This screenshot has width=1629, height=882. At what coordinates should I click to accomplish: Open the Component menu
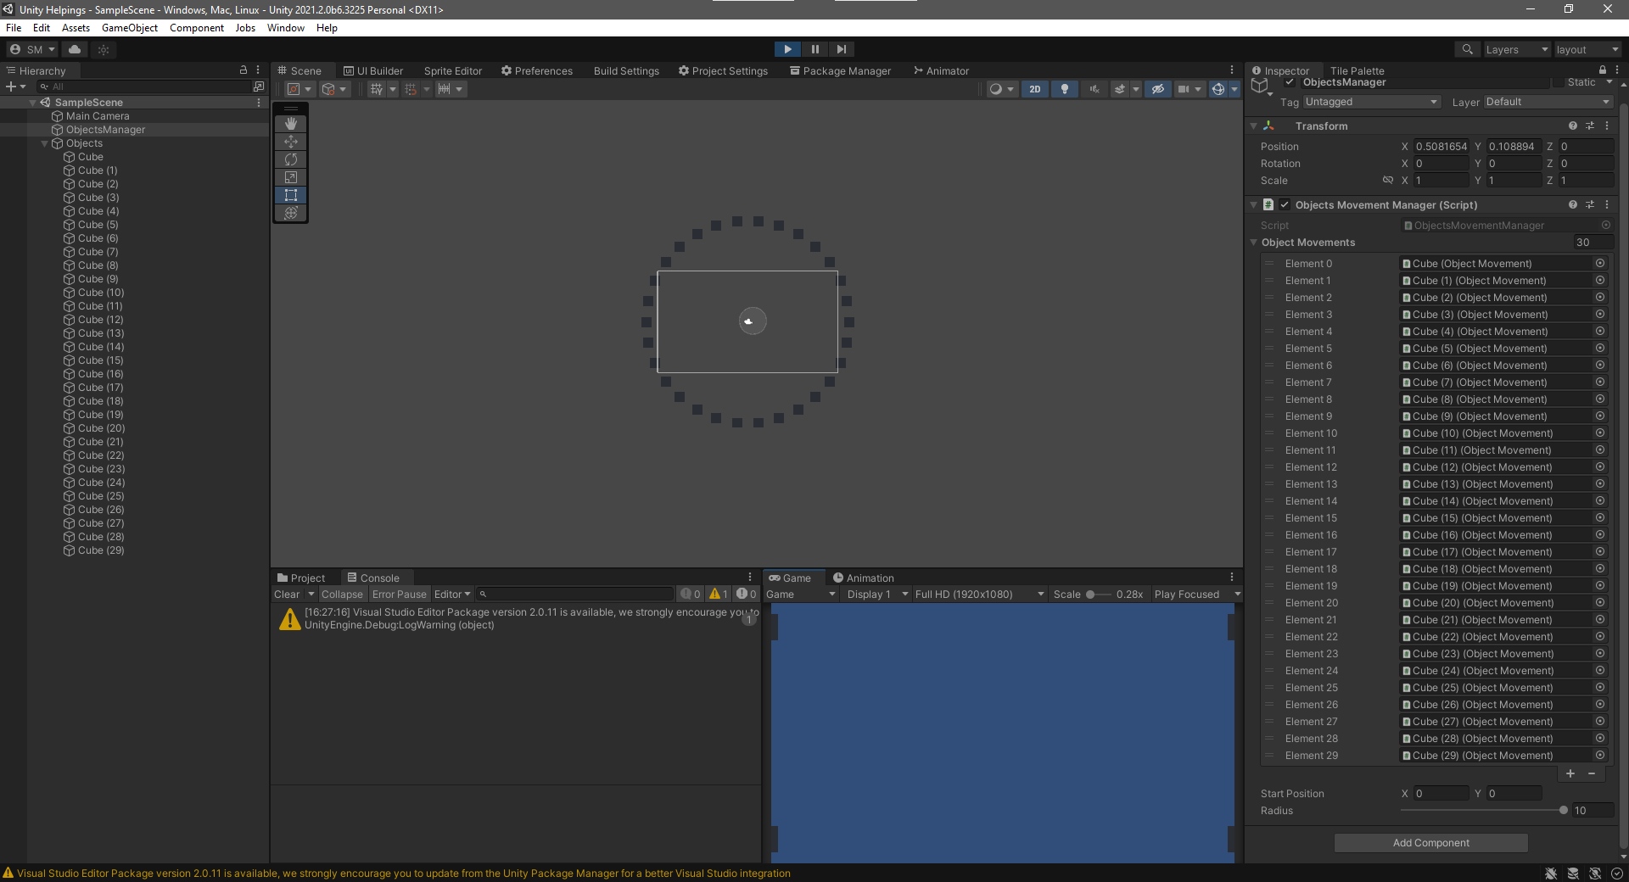point(197,28)
